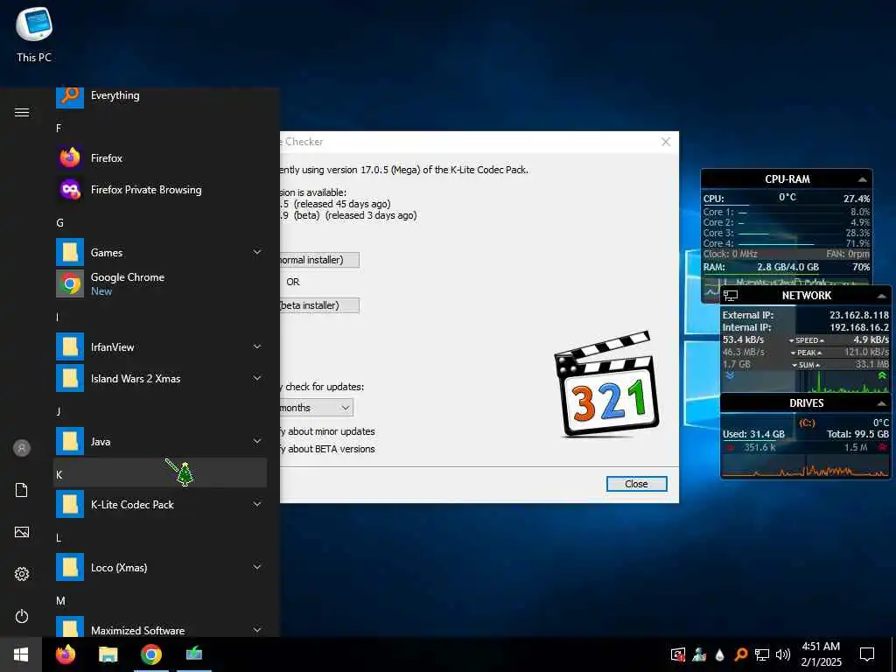Click the monitor icon in NETWORK gadget header
The width and height of the screenshot is (896, 672).
pyautogui.click(x=731, y=296)
